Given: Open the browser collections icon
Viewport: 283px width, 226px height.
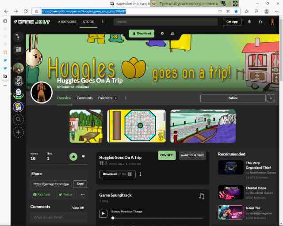Looking at the screenshot, I should pyautogui.click(x=256, y=11).
